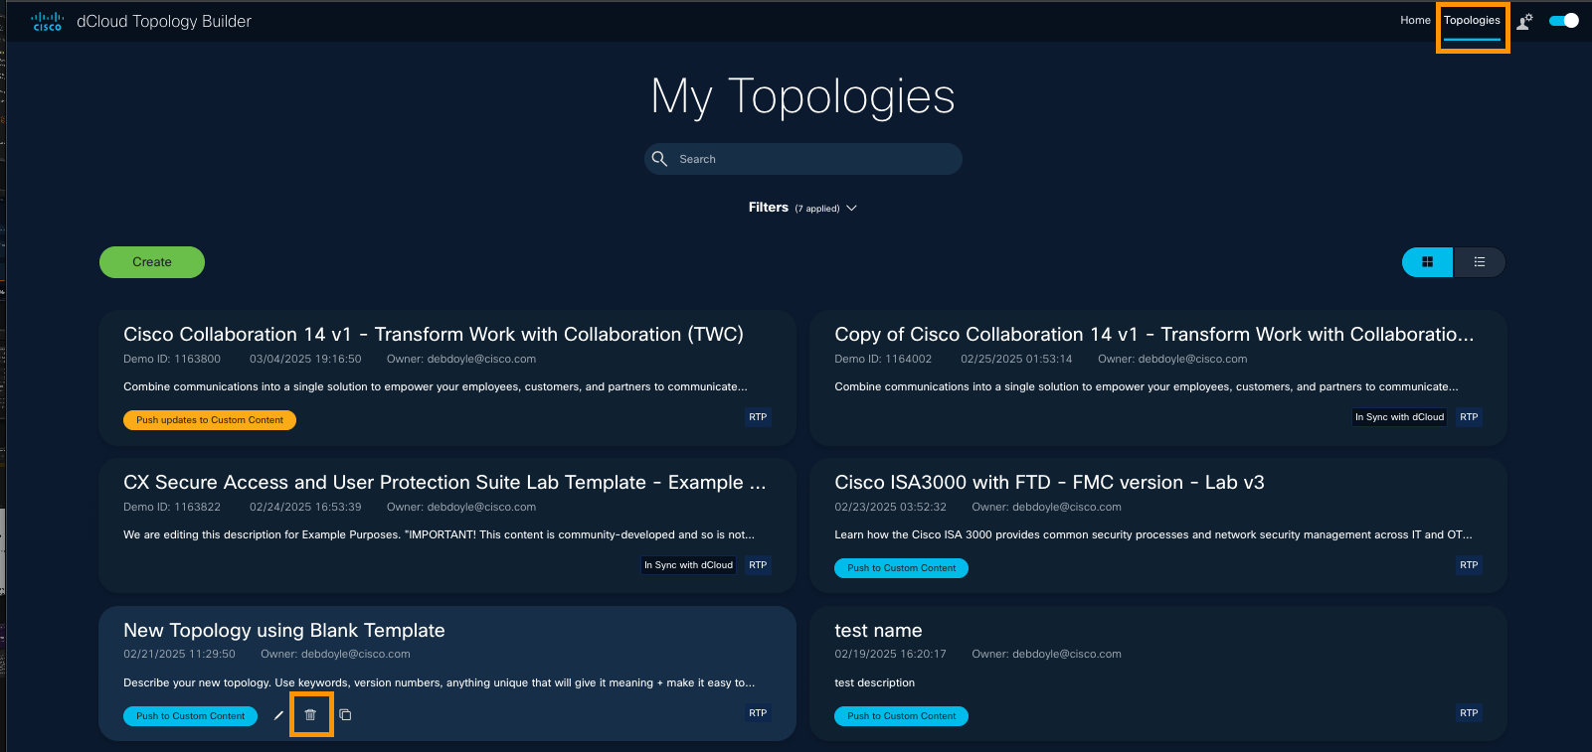Click Demo ID: 1163800 text

(172, 360)
